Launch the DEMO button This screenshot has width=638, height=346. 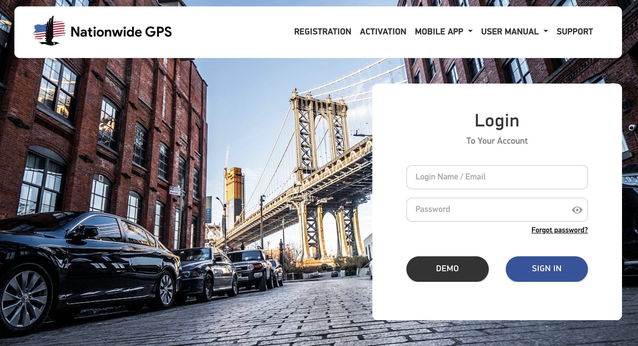(447, 269)
